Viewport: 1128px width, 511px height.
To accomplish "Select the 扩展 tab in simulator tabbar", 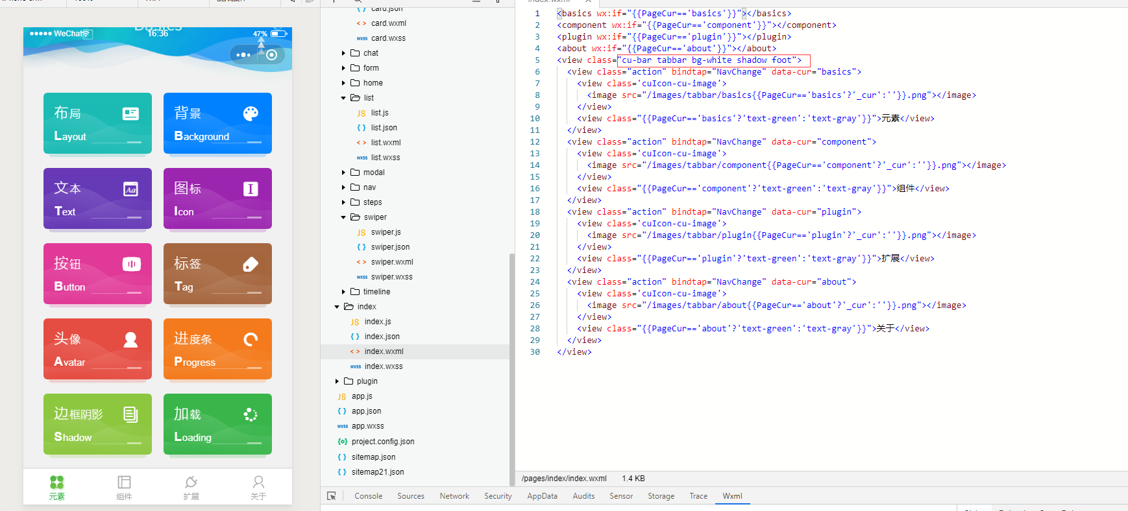I will [x=191, y=488].
